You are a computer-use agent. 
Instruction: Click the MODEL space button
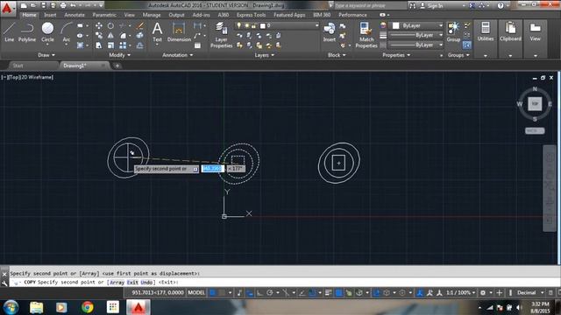tap(196, 293)
